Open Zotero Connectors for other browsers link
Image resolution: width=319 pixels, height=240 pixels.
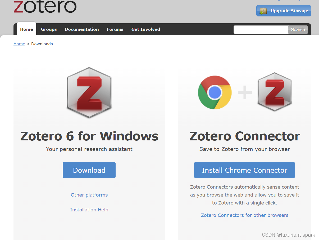[x=245, y=215]
